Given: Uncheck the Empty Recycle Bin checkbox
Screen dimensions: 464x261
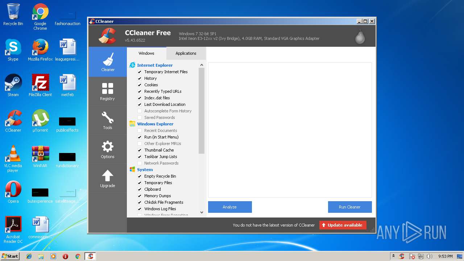Looking at the screenshot, I should pyautogui.click(x=140, y=176).
